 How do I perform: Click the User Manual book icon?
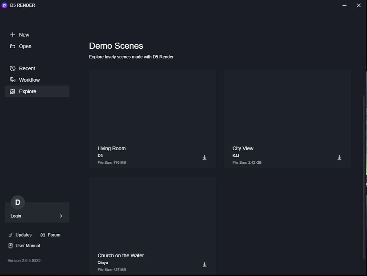click(10, 246)
